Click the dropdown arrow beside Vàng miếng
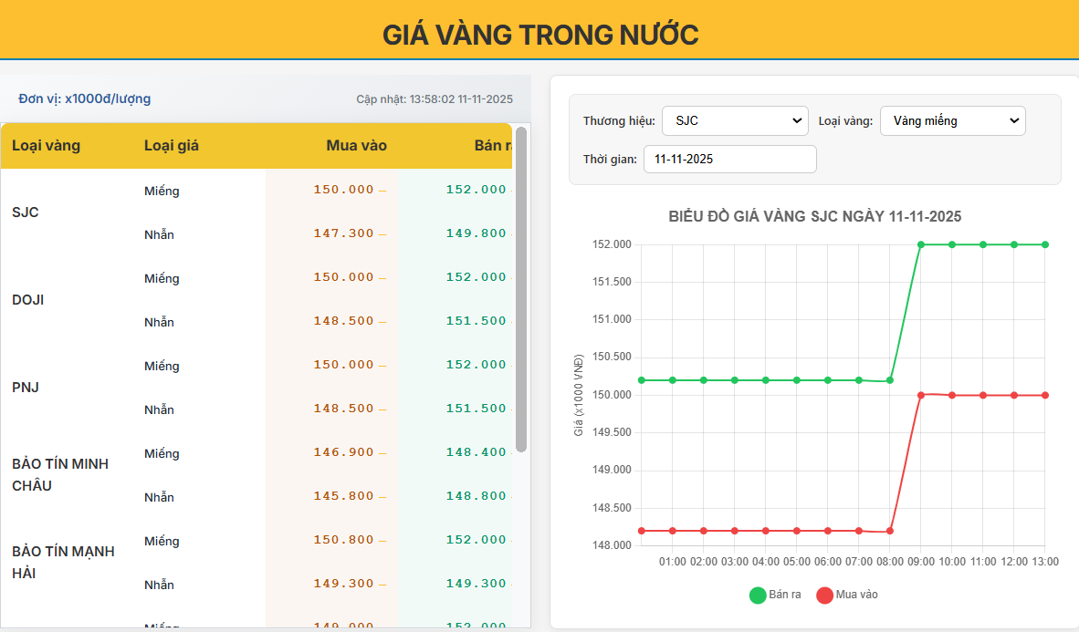Image resolution: width=1079 pixels, height=632 pixels. (1013, 120)
